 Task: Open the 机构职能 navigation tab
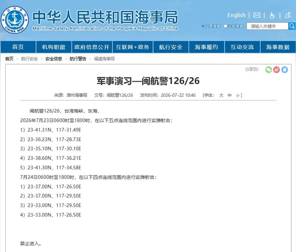click(x=54, y=47)
